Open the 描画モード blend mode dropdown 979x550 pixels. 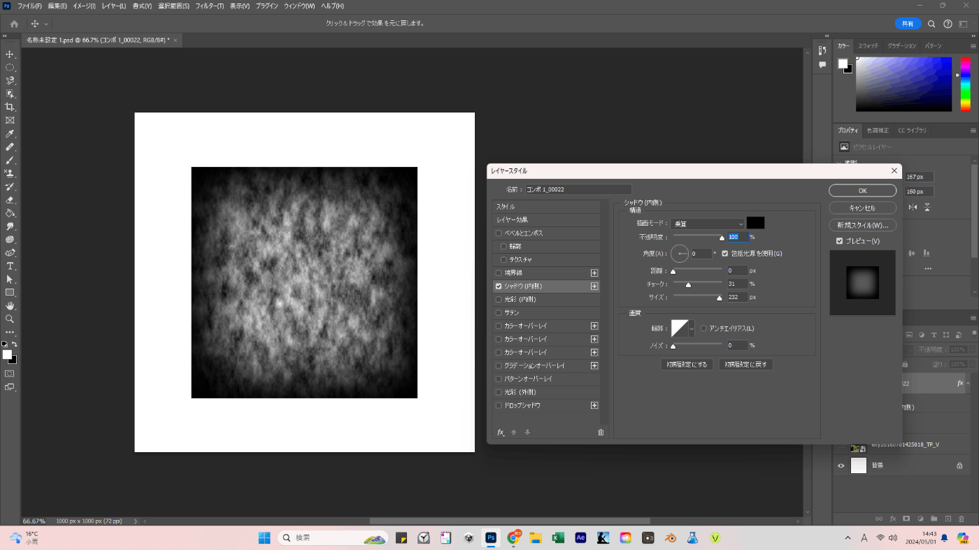(x=707, y=224)
